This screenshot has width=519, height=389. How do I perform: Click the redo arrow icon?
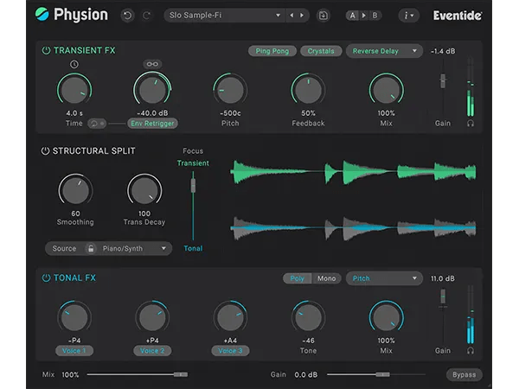coord(146,16)
